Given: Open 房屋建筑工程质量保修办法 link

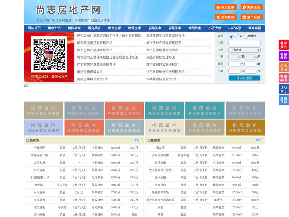Looking at the screenshot, I should tap(165, 36).
